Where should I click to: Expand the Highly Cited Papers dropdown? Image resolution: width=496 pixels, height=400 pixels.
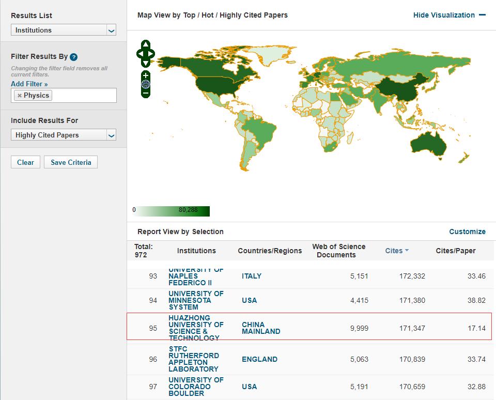(64, 135)
